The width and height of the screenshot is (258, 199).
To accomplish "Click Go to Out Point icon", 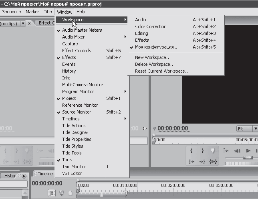I will (x=203, y=161).
